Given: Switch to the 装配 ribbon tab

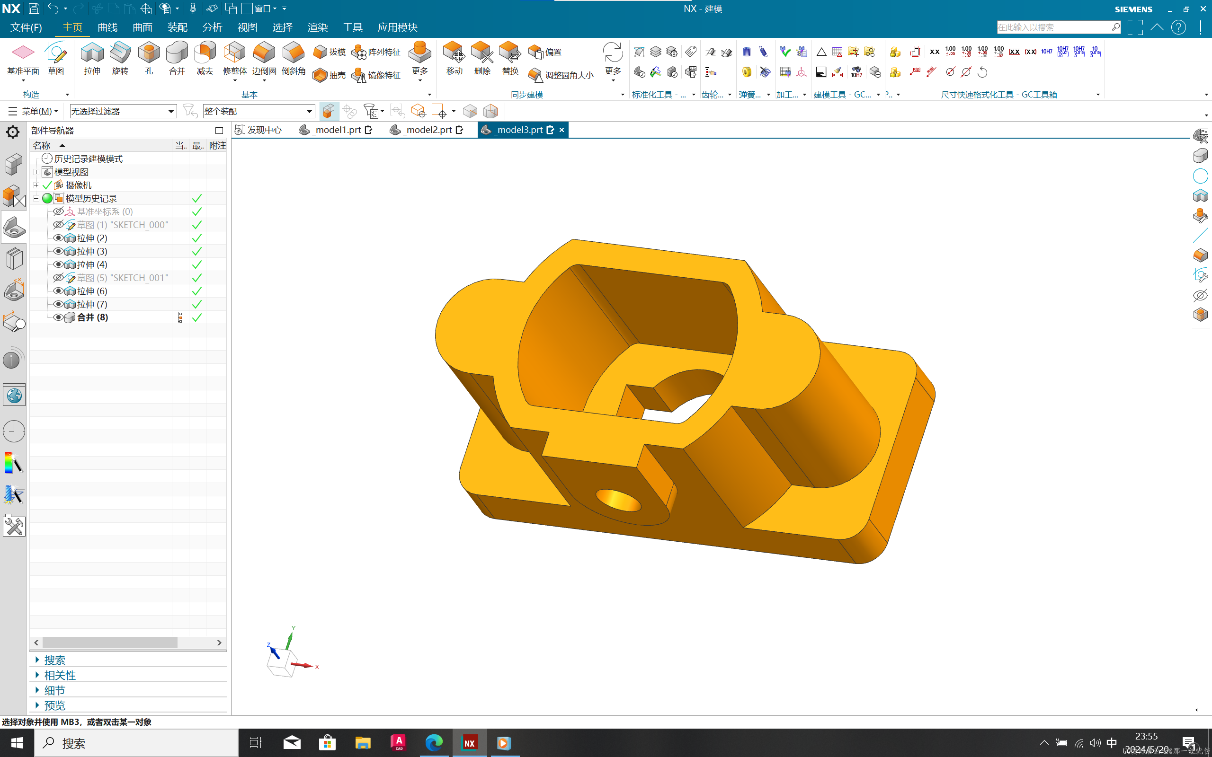Looking at the screenshot, I should click(177, 27).
